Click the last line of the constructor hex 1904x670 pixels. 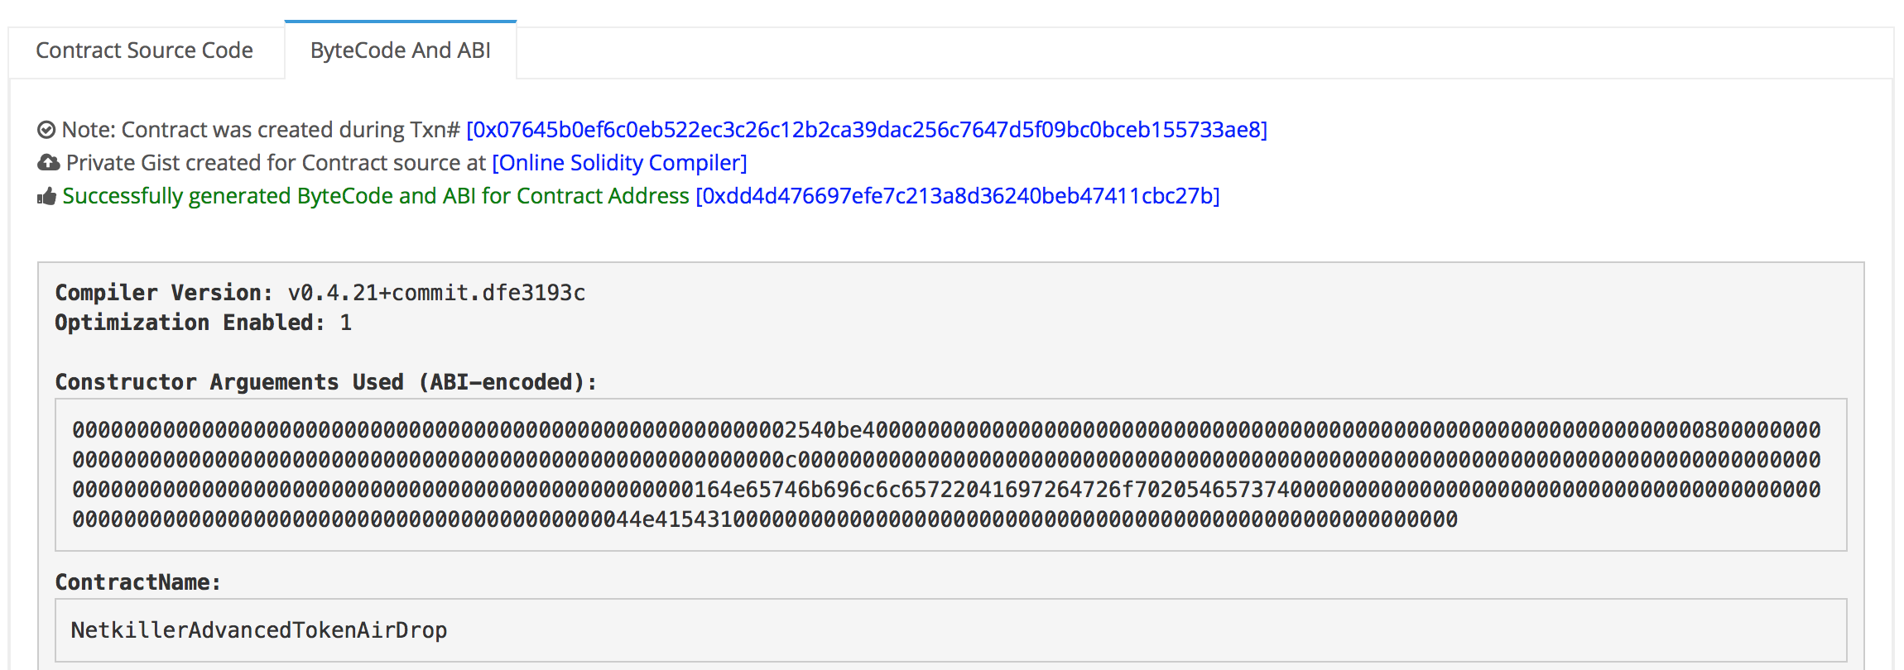coord(764,519)
